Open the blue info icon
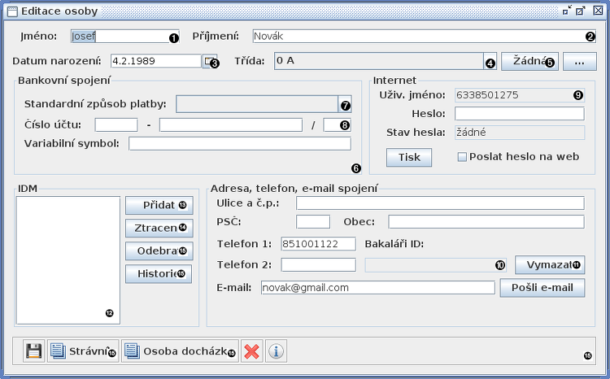Viewport: 610px width, 379px height. click(x=276, y=351)
